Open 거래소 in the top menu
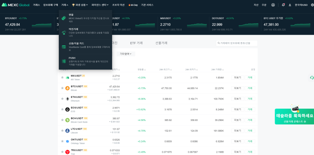 coord(36,5)
